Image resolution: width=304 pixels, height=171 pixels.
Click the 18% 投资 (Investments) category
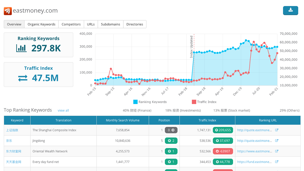click(183, 110)
